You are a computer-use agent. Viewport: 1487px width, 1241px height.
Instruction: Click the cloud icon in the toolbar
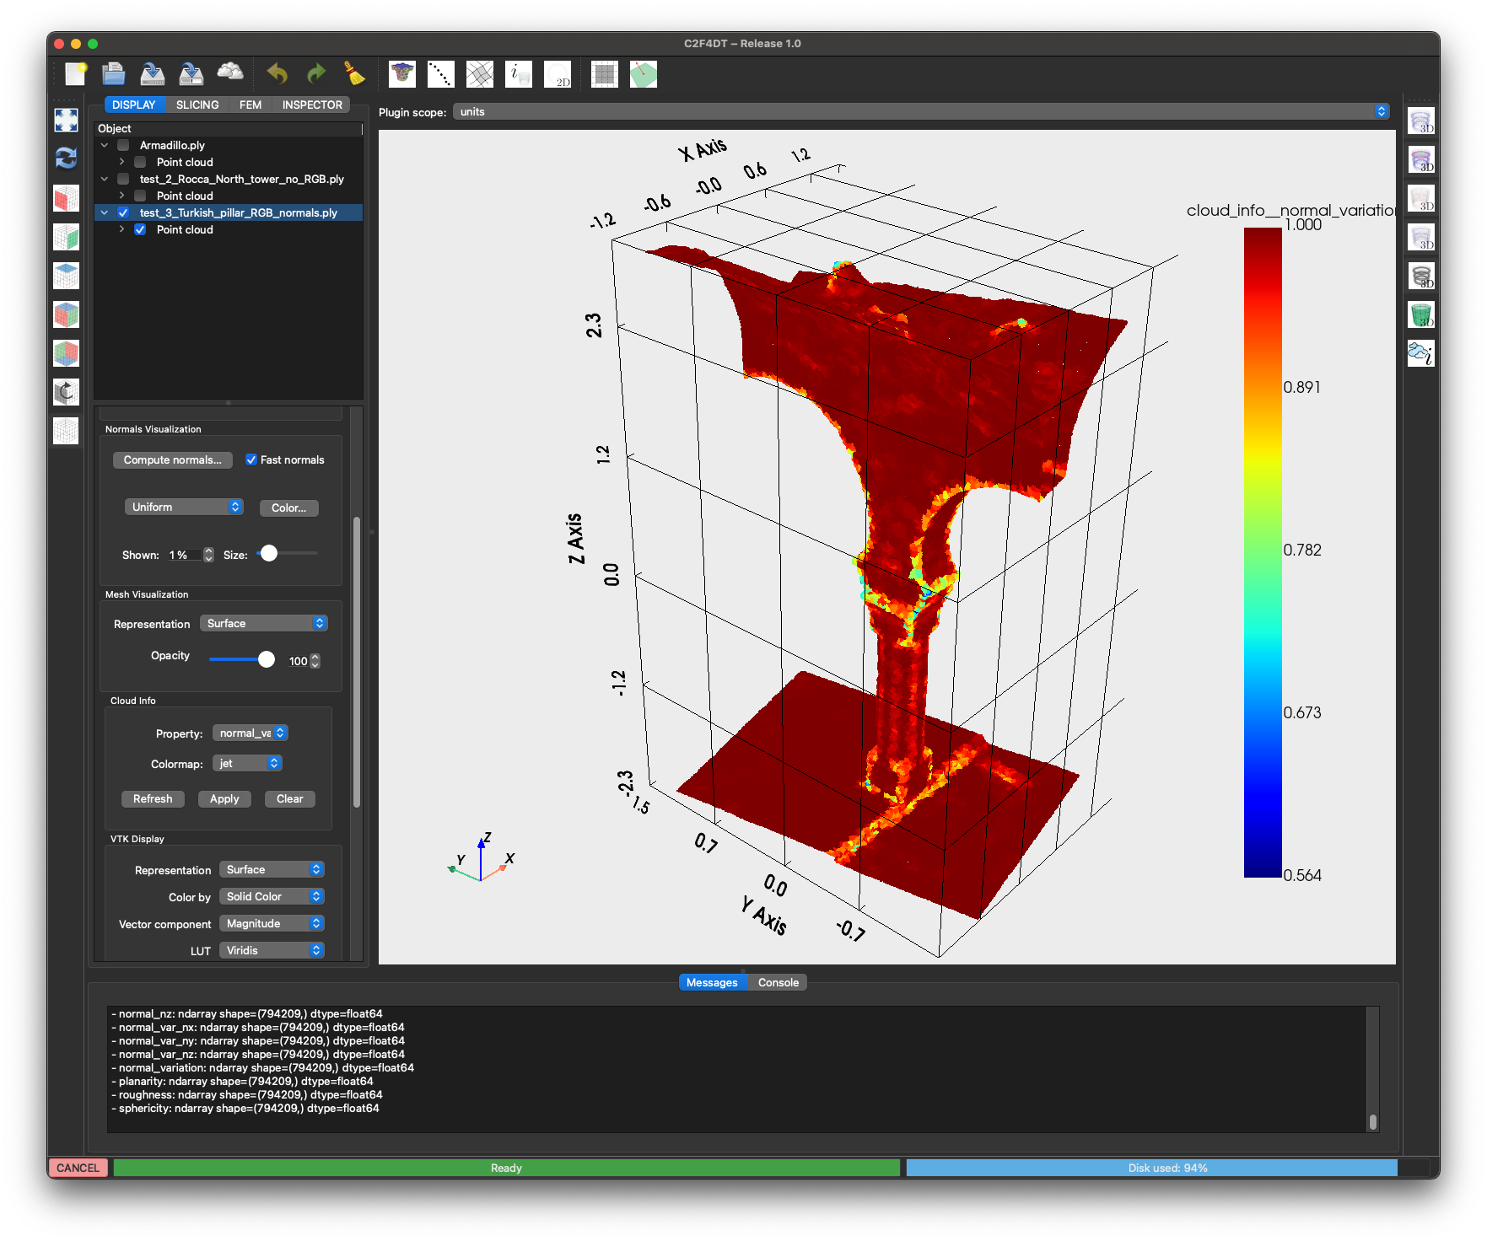230,73
